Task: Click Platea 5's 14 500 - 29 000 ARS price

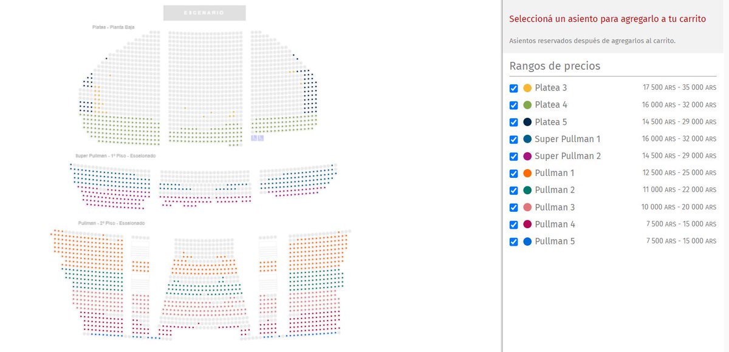Action: click(680, 122)
